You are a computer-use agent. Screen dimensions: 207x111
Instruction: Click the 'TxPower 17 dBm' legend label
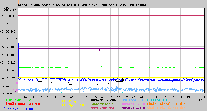point(103,100)
